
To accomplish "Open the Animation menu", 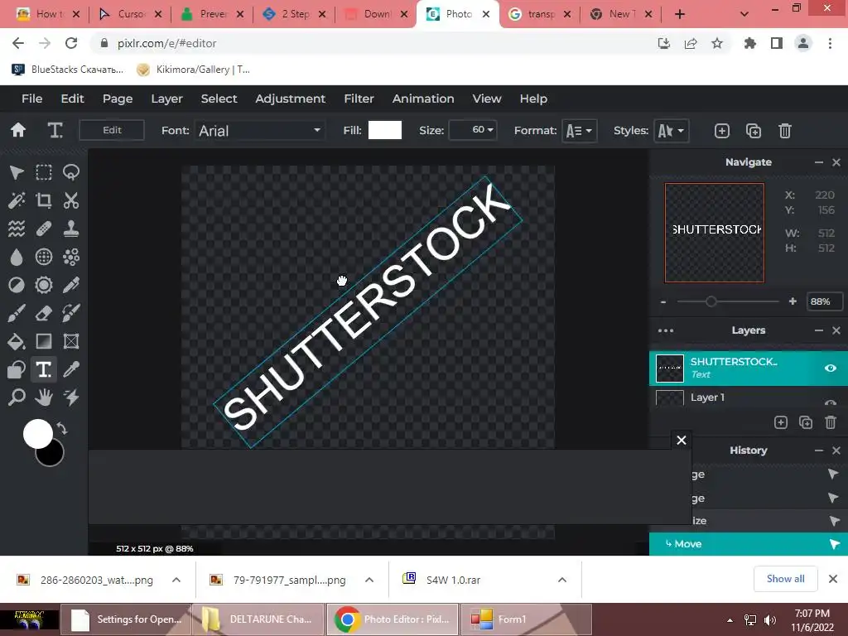I will click(x=423, y=99).
